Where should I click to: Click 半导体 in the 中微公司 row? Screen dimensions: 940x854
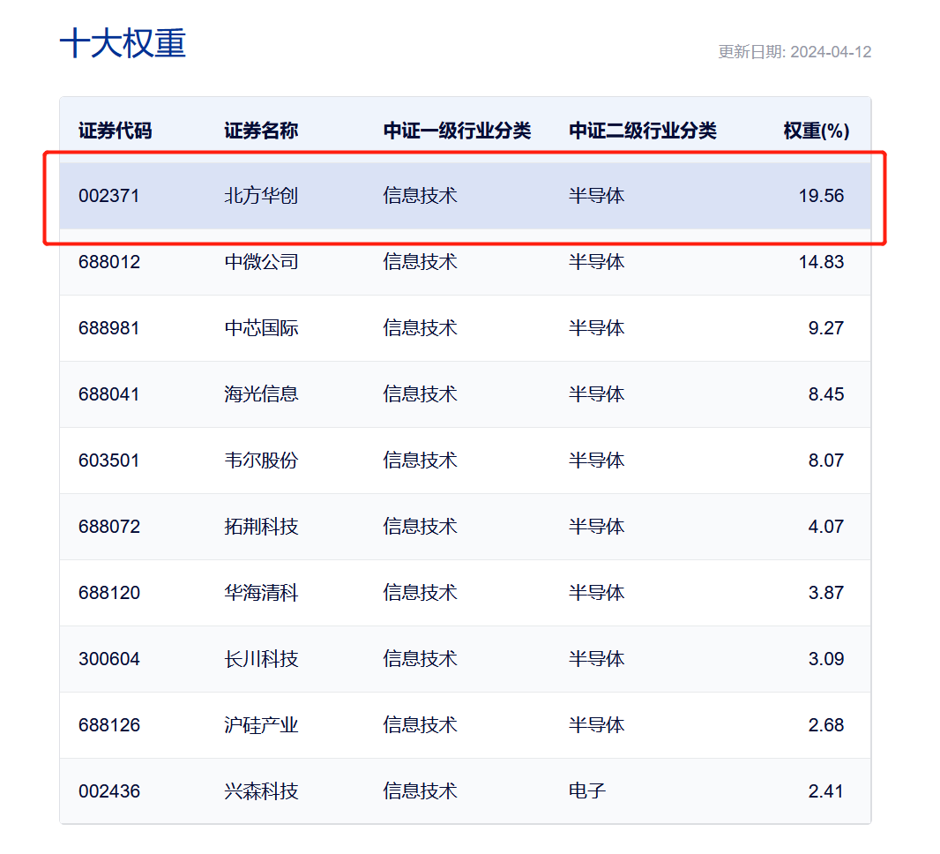coord(596,262)
